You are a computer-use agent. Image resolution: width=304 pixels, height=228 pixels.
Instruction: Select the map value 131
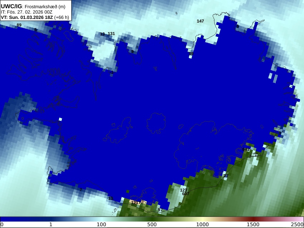point(111,34)
